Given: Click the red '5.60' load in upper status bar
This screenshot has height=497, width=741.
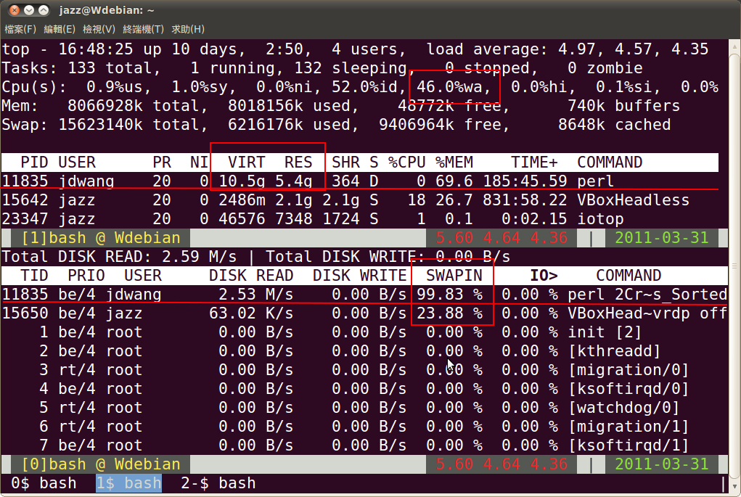Looking at the screenshot, I should tap(454, 238).
